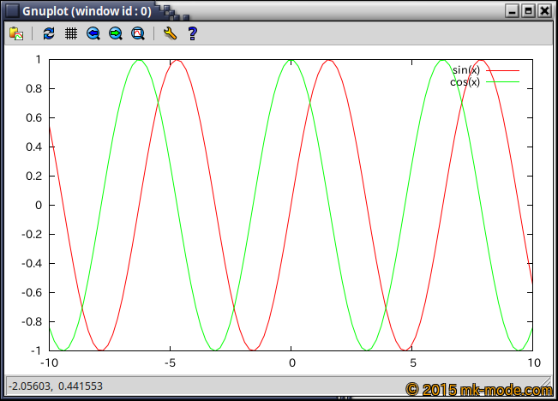Maximize the Gnuplot window
Viewport: 558px width, 401px height.
pos(528,11)
